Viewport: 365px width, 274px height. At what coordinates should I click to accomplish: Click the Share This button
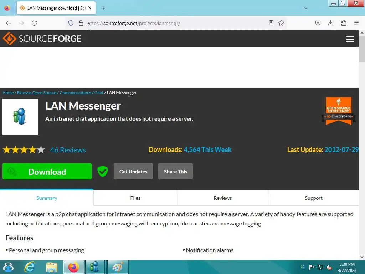coord(175,171)
